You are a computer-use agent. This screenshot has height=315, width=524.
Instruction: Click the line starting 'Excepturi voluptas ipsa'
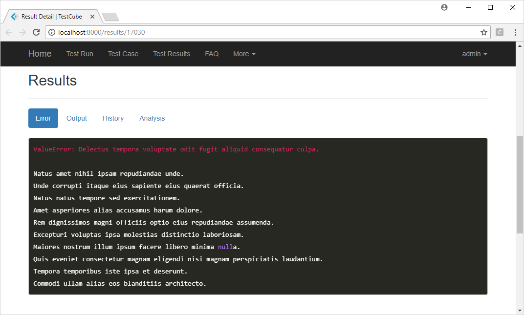(138, 235)
